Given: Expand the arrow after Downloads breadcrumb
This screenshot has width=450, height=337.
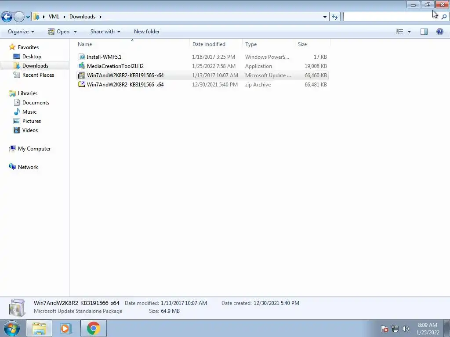Looking at the screenshot, I should click(x=101, y=17).
